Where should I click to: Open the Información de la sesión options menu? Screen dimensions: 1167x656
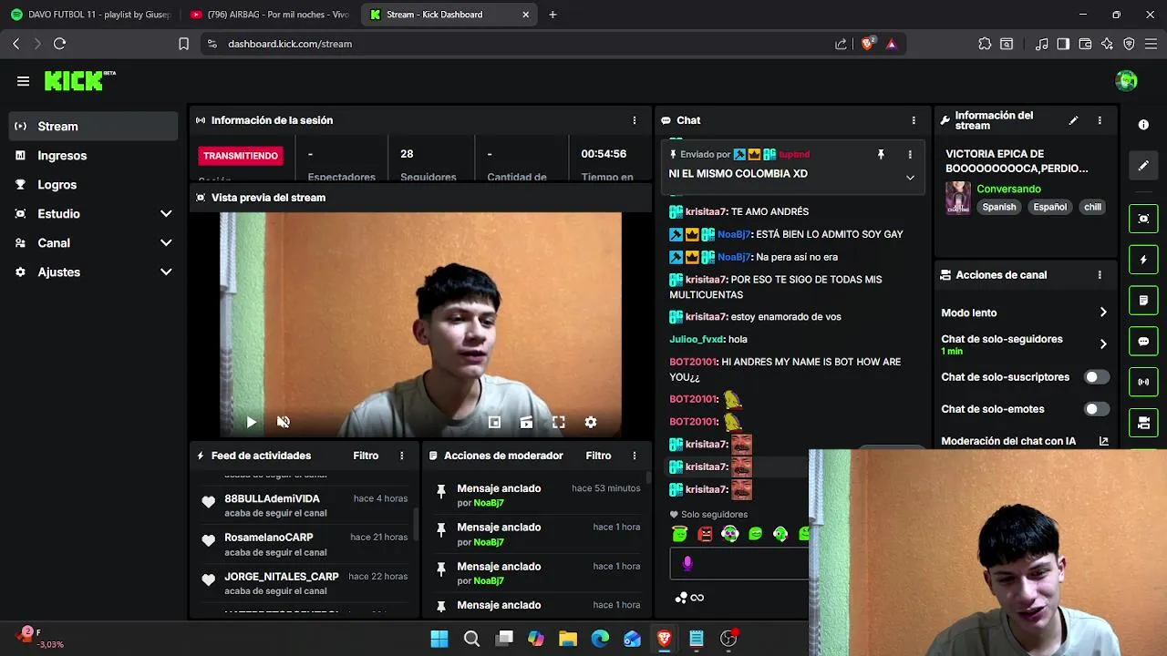point(635,120)
